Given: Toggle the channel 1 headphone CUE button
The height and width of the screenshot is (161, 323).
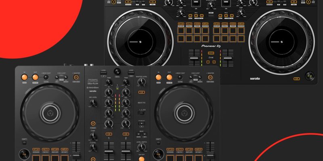Looking at the screenshot, I should pos(109,134).
